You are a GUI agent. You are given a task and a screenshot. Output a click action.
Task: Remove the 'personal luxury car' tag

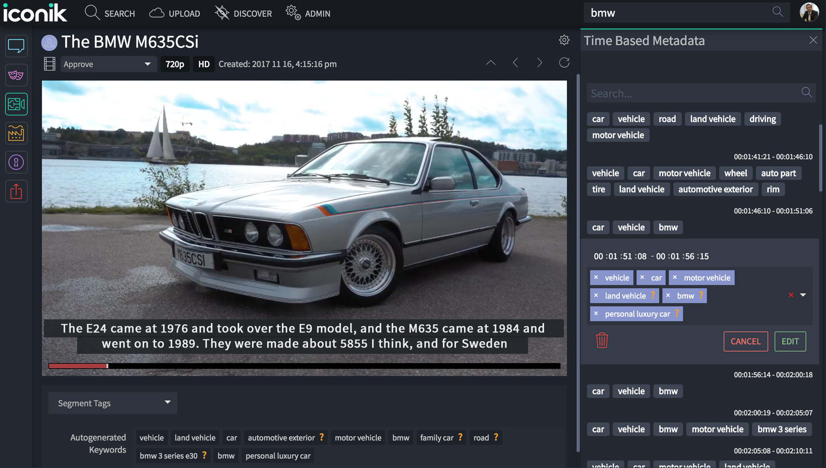click(x=596, y=314)
